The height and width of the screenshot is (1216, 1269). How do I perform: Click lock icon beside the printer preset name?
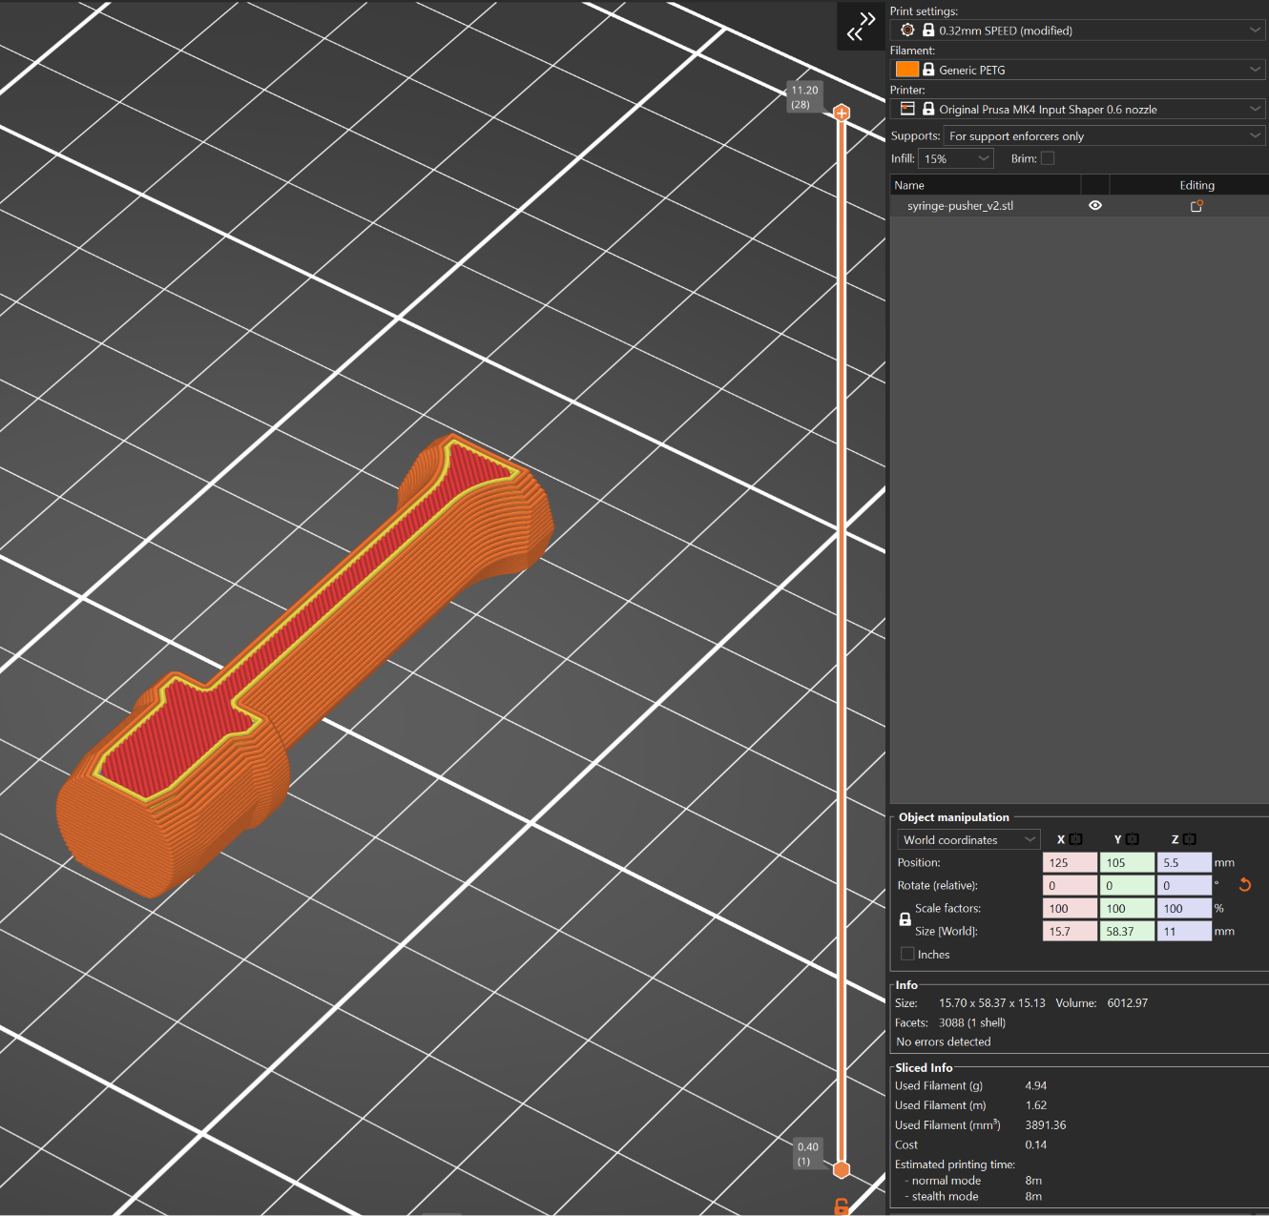(928, 109)
